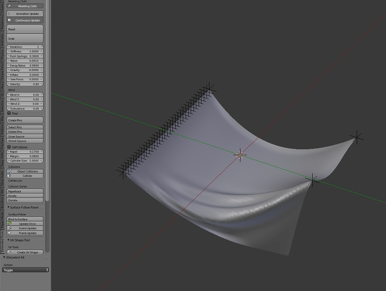Screen dimensions: 386x291
Task: Toggle Frame Update
Action: [25, 233]
